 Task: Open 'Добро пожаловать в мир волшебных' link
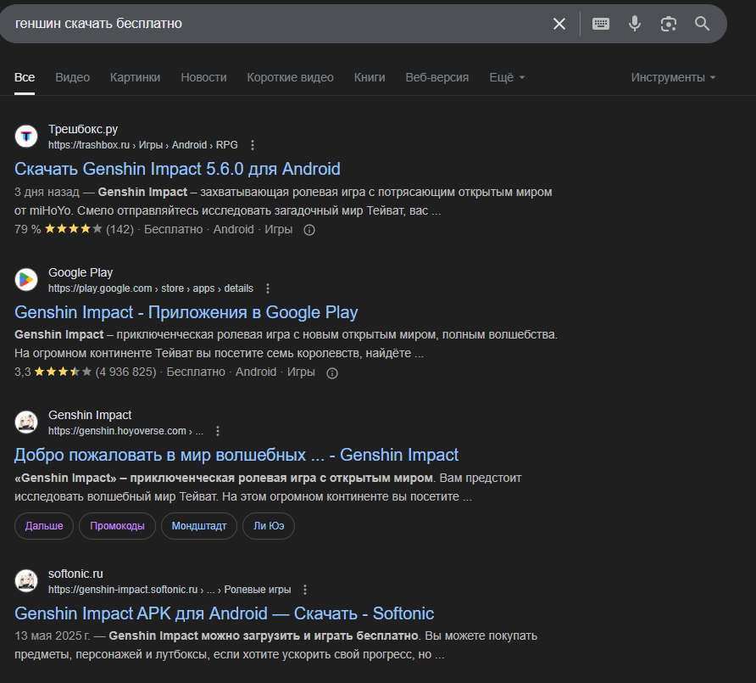point(236,455)
